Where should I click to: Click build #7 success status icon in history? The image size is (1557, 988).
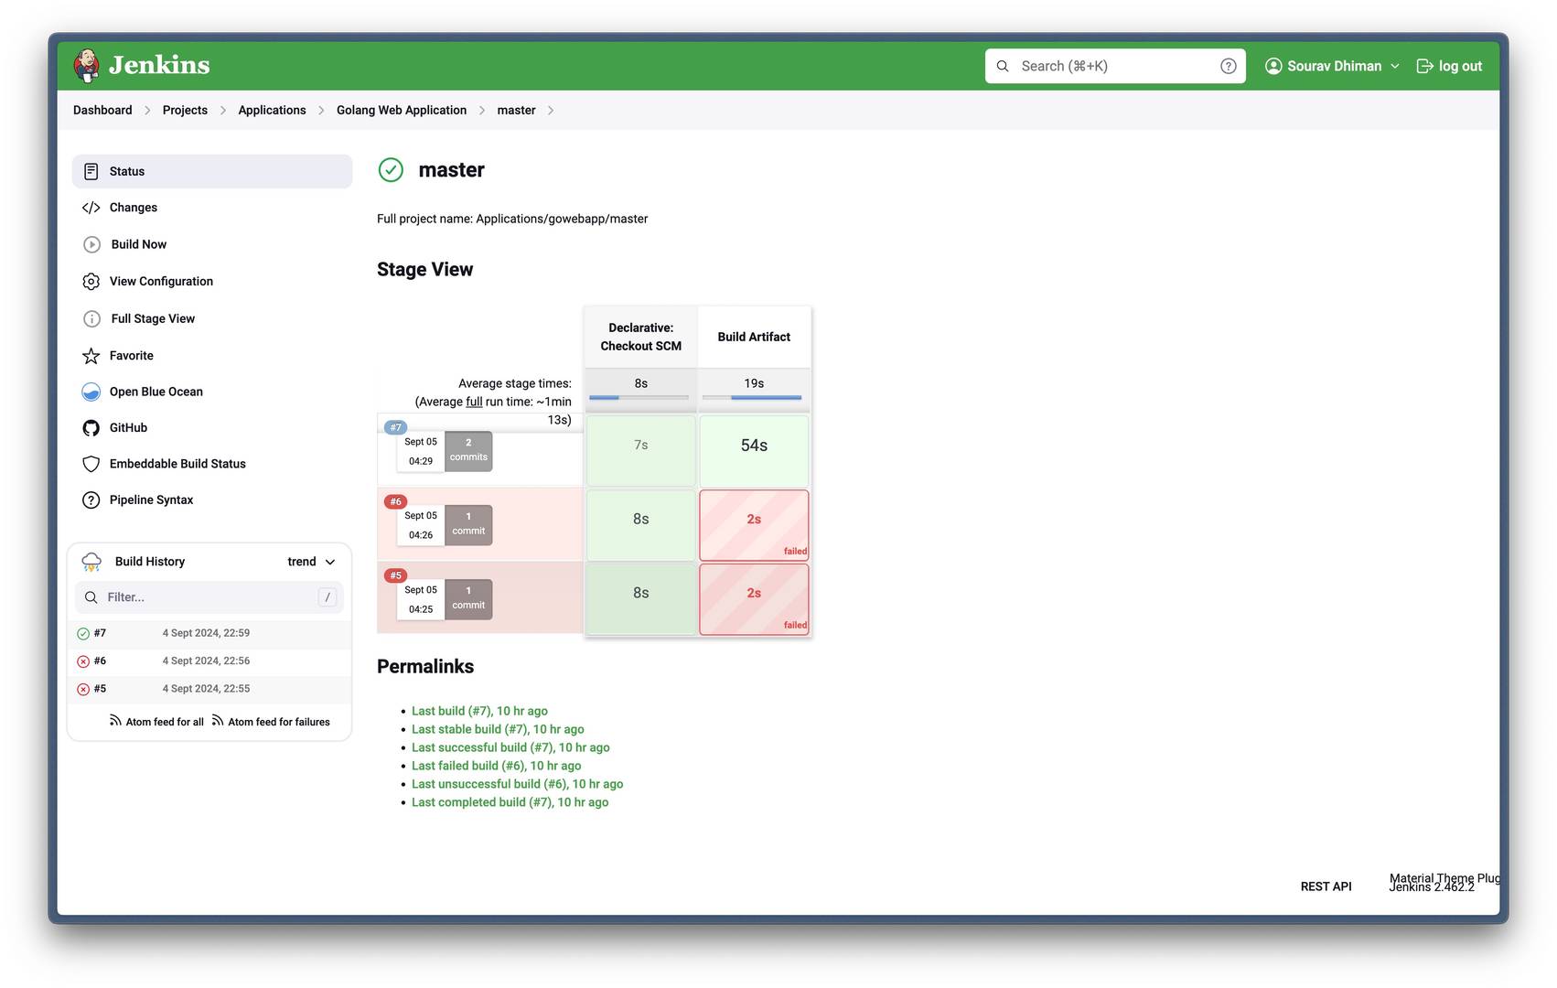pos(83,633)
